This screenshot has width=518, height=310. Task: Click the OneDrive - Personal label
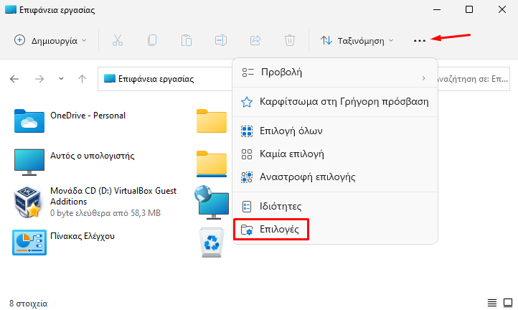coord(88,116)
